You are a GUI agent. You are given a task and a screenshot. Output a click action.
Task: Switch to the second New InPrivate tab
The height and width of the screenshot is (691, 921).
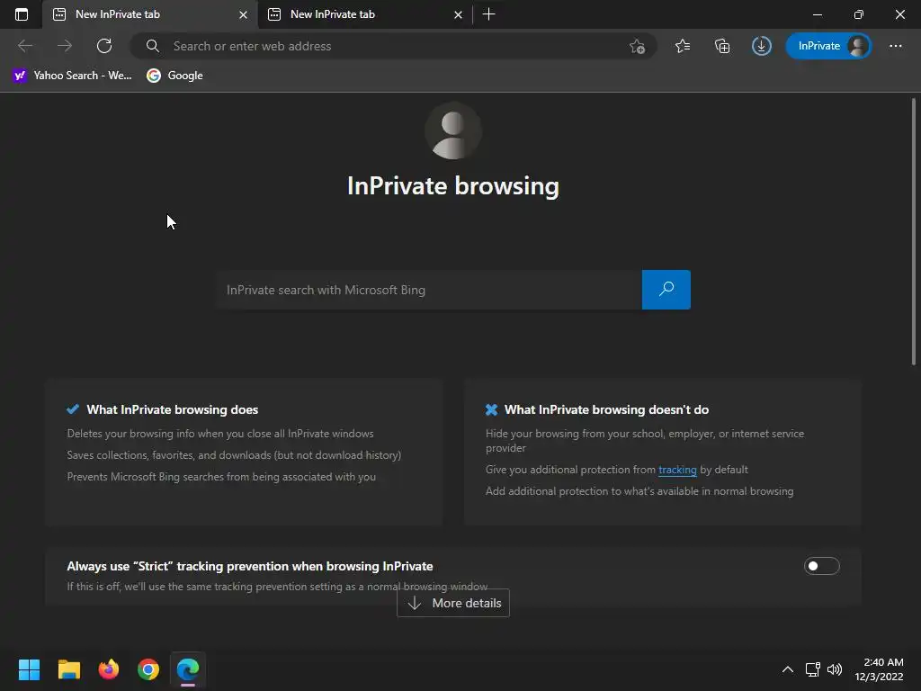pos(364,14)
